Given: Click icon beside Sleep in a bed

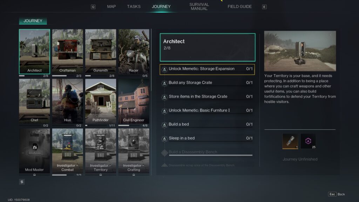Looking at the screenshot, I should [164, 139].
